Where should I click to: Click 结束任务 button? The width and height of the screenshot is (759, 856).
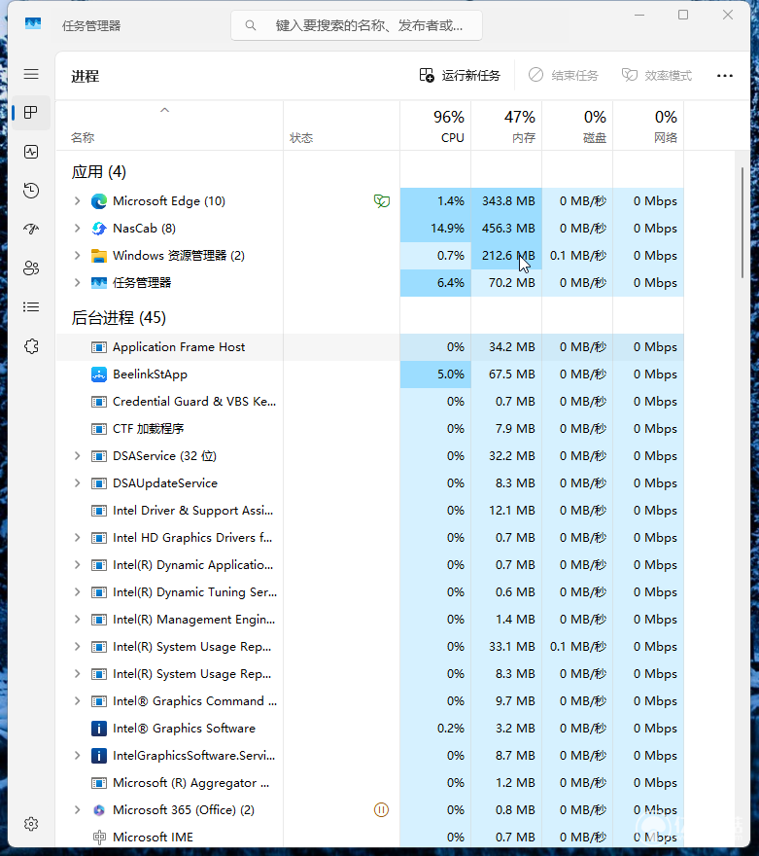point(564,75)
